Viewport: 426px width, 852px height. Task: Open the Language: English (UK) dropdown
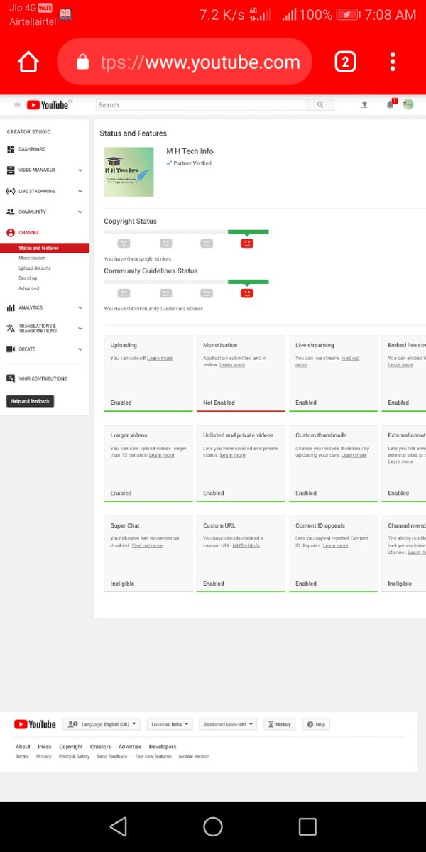click(x=102, y=724)
